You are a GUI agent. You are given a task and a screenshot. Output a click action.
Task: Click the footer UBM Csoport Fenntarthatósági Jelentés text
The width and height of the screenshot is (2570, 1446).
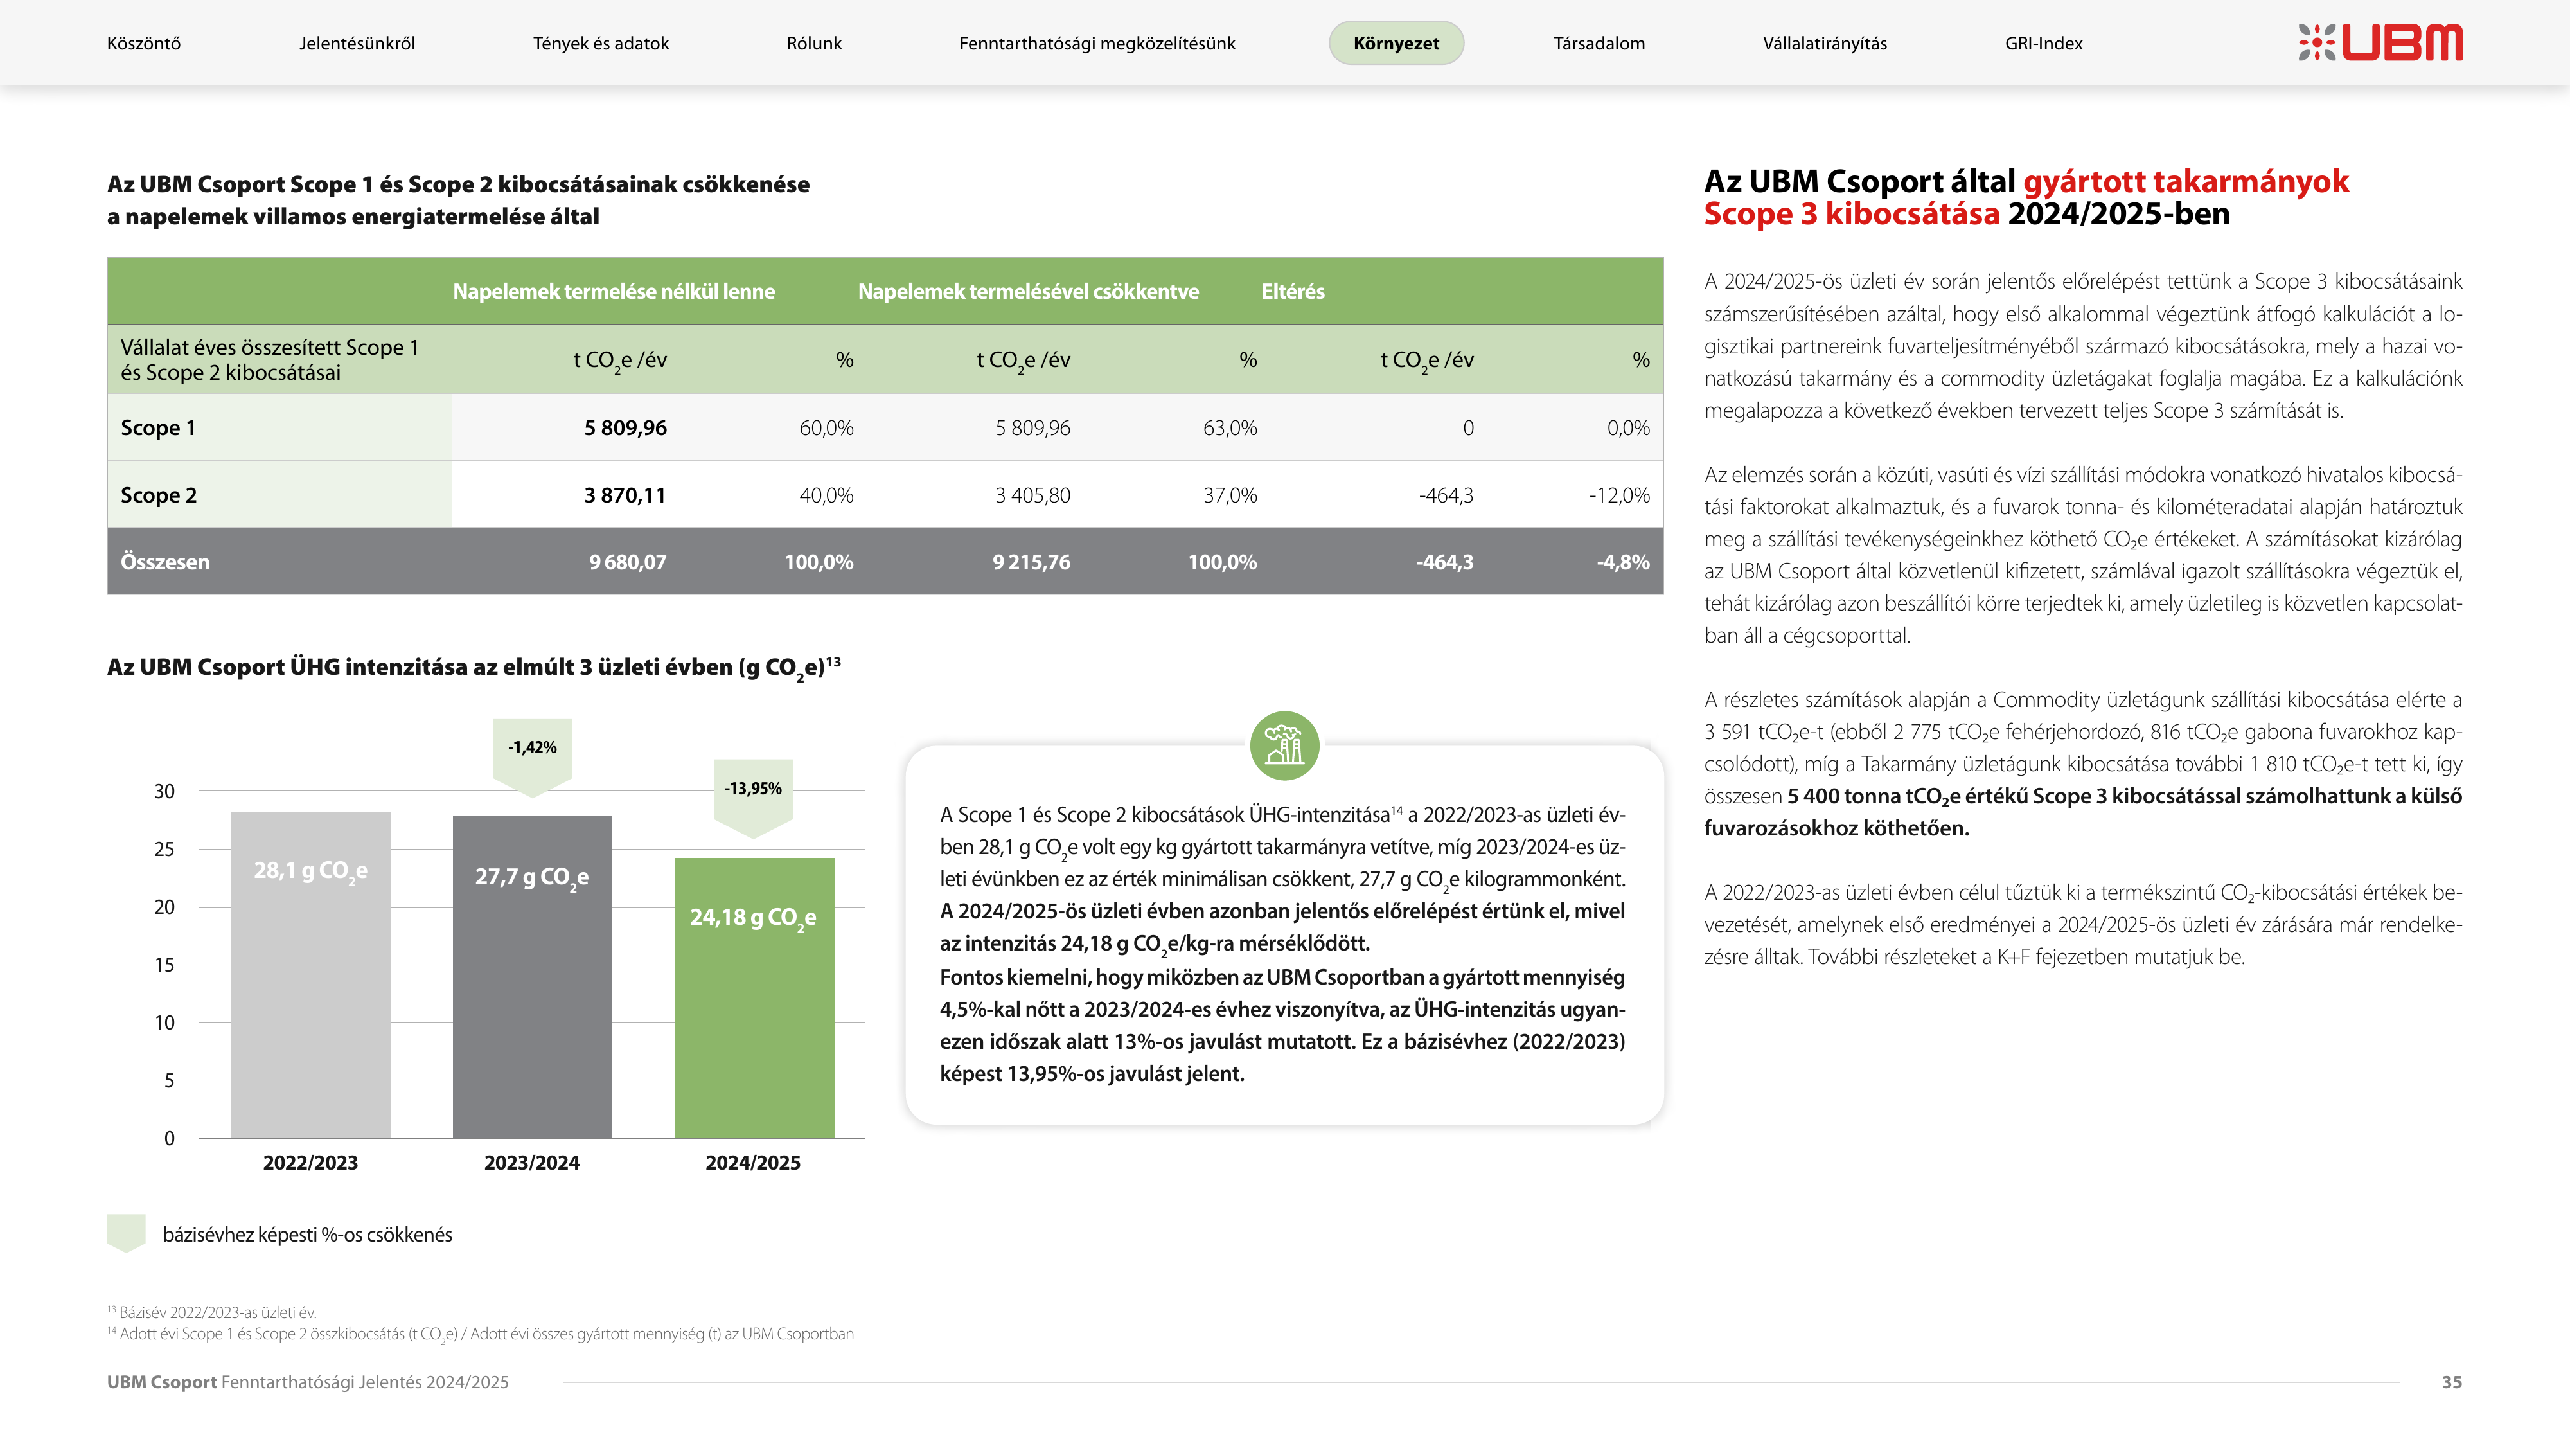[308, 1382]
